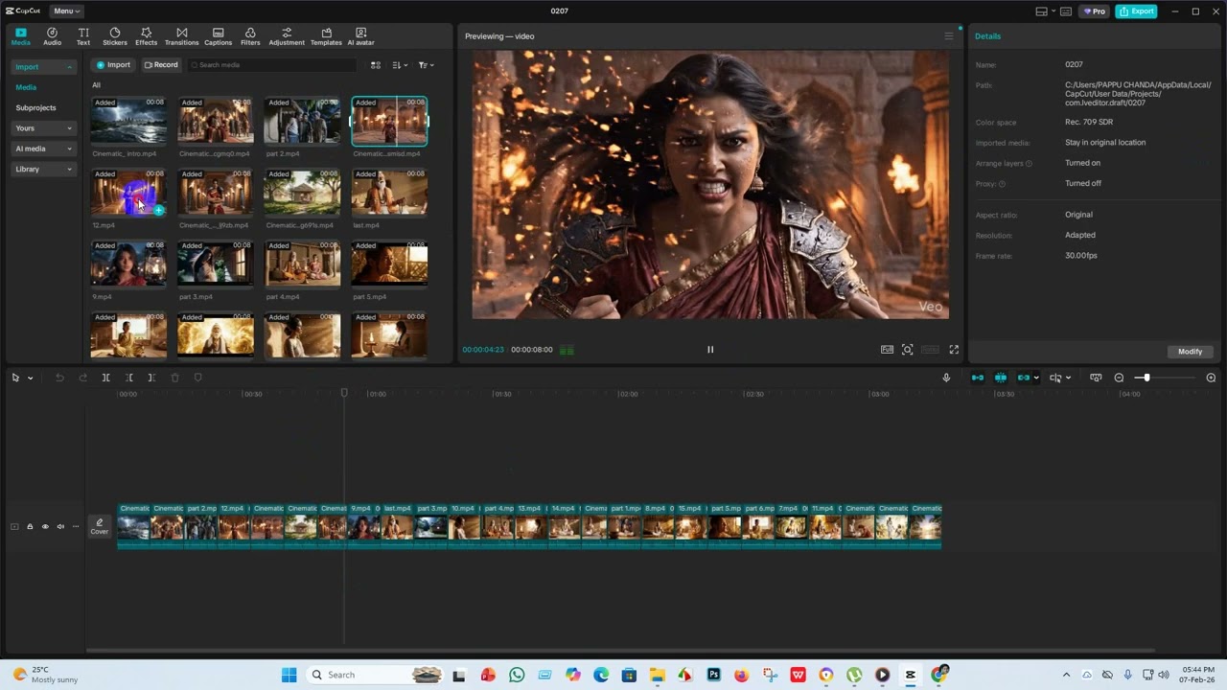The width and height of the screenshot is (1227, 690).
Task: Click the preview zoom-fit icon
Action: 907,350
